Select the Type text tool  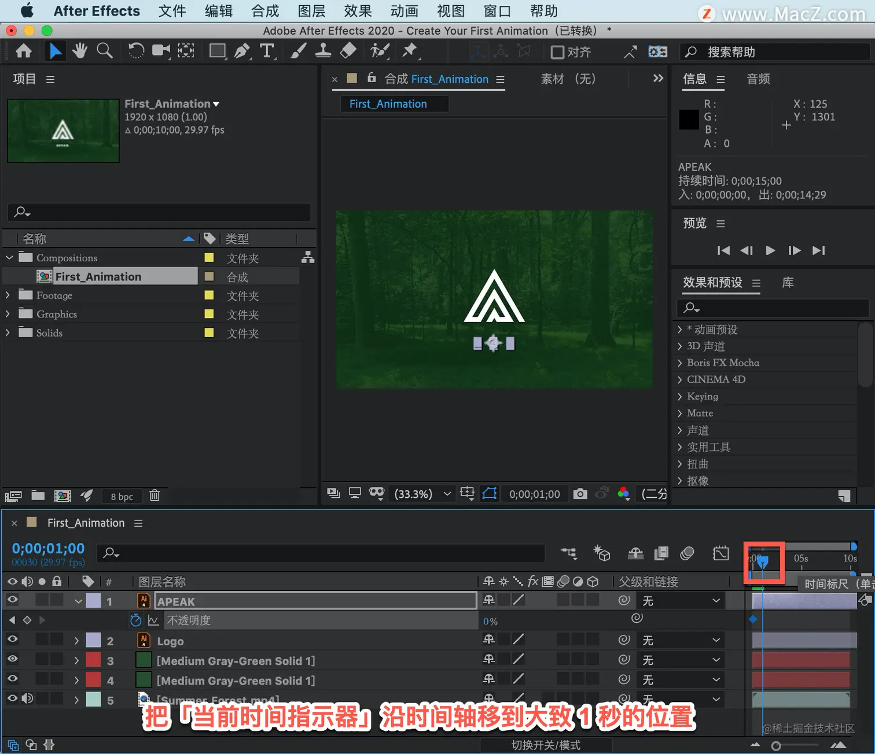tap(267, 51)
